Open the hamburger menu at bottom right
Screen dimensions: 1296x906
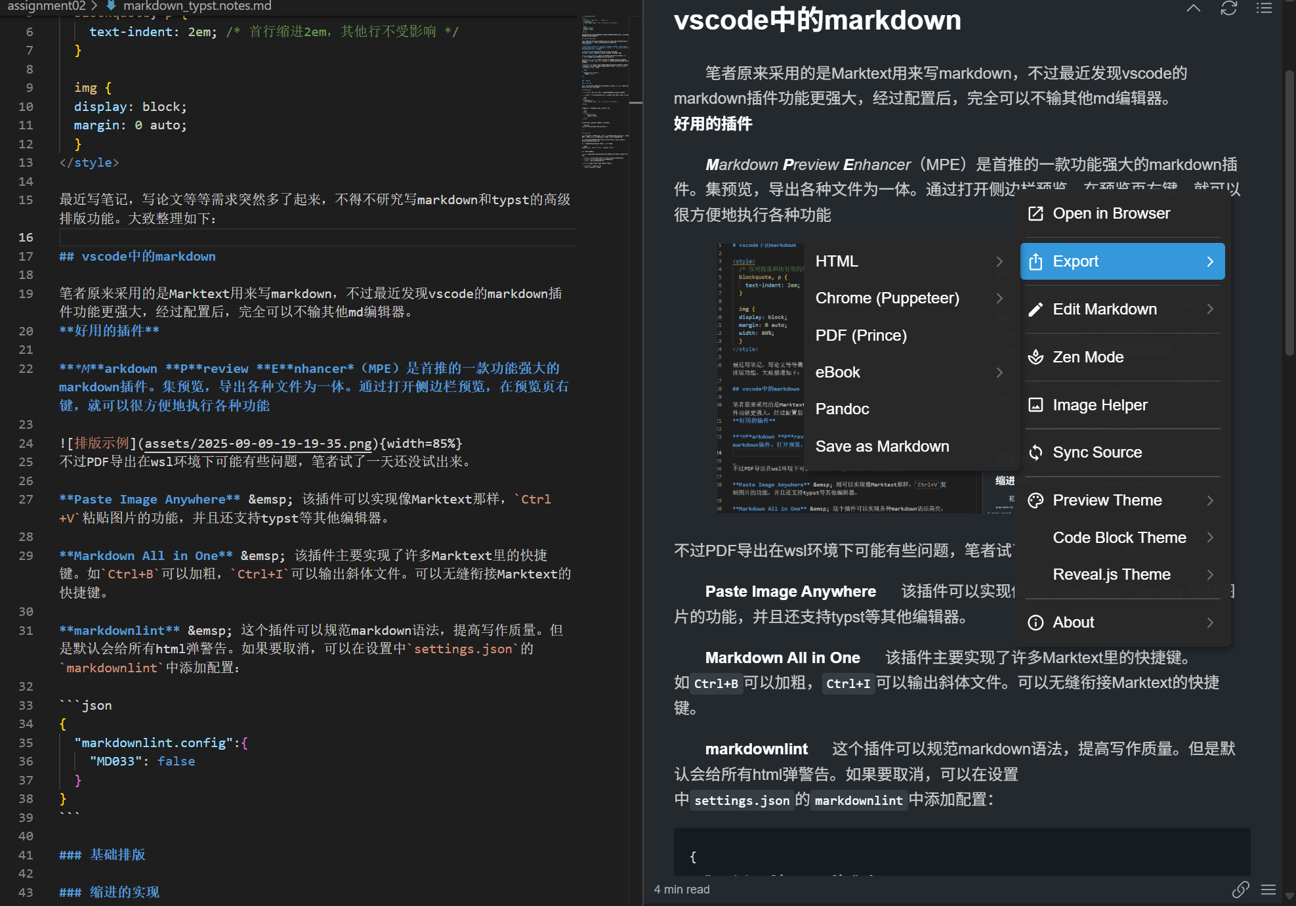[x=1268, y=890]
